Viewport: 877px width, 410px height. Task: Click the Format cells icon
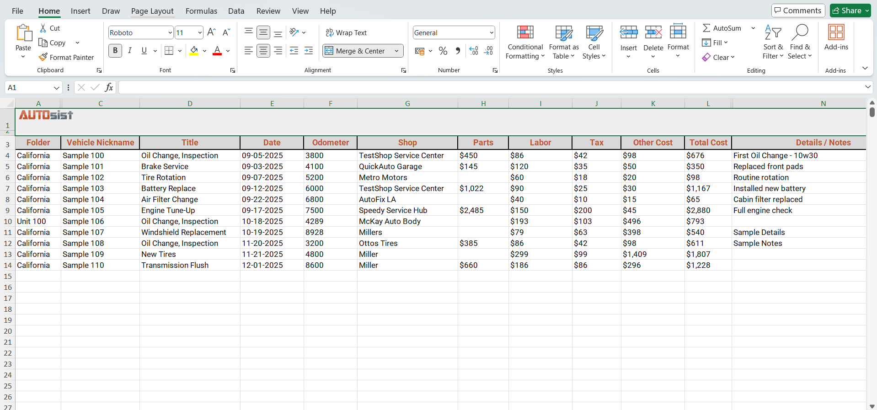tap(678, 32)
